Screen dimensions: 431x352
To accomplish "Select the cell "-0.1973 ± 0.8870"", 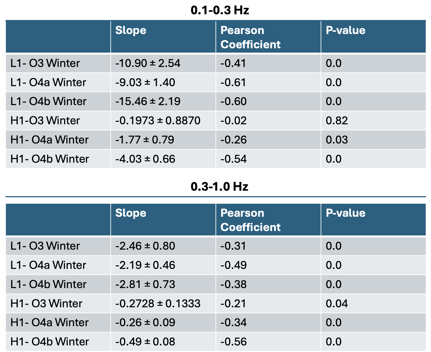I will [x=158, y=121].
